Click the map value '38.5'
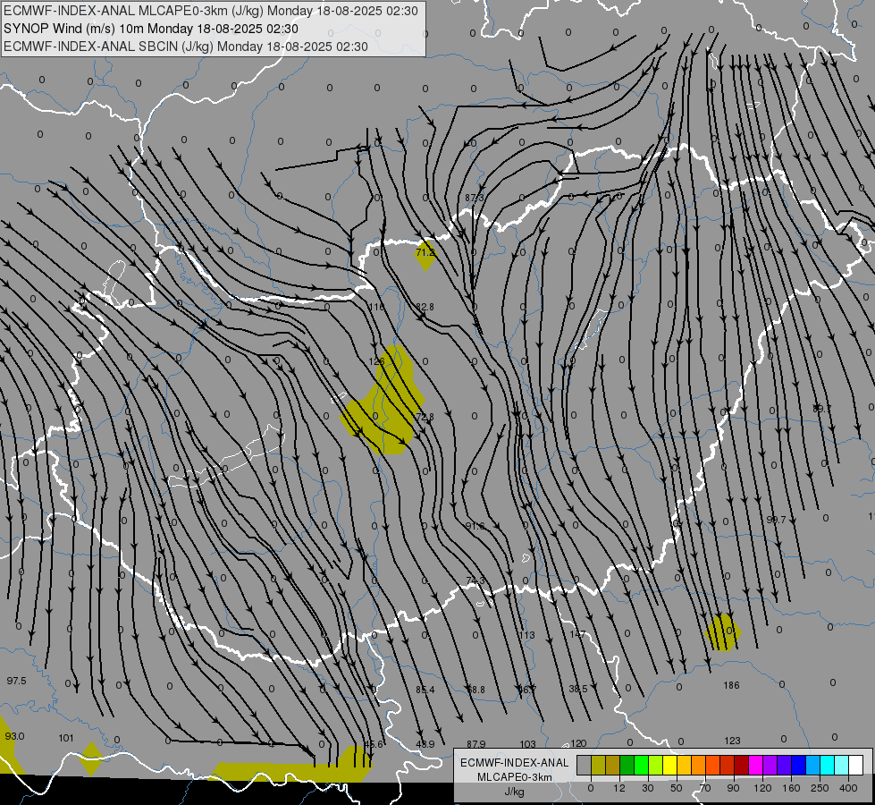 (x=578, y=689)
